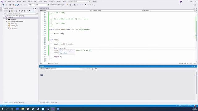Collapse the Source Files folder
Image resolution: width=198 pixels, height=111 pixels.
point(6,27)
